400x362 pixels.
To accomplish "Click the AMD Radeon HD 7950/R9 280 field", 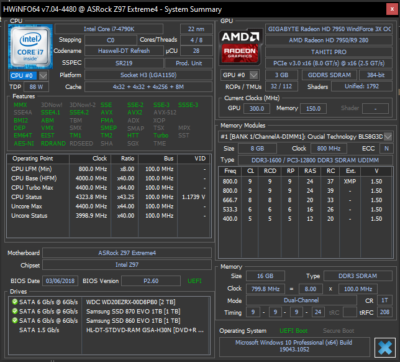I will coord(329,40).
